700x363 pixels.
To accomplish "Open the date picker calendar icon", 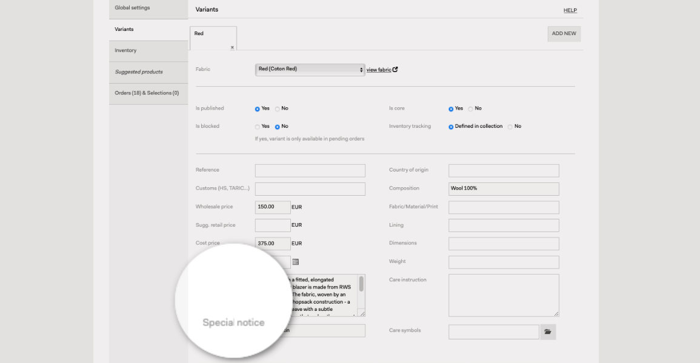I will (x=296, y=262).
